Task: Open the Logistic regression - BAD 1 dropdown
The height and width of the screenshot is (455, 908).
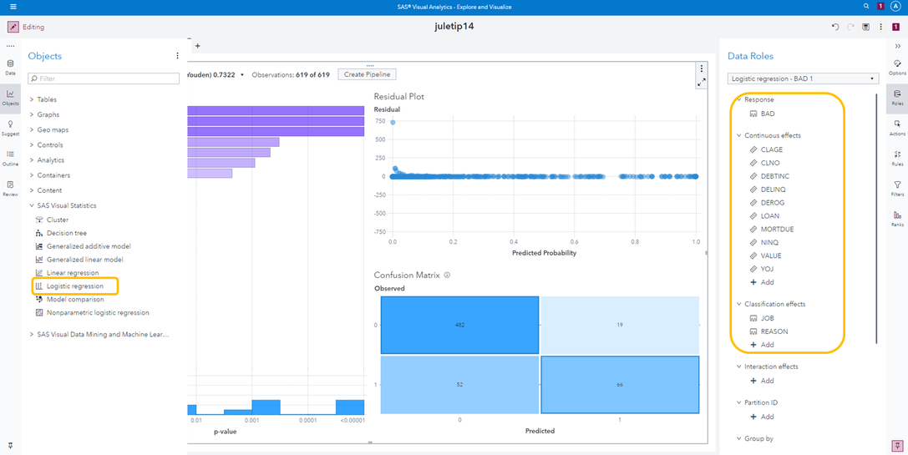Action: pyautogui.click(x=802, y=78)
